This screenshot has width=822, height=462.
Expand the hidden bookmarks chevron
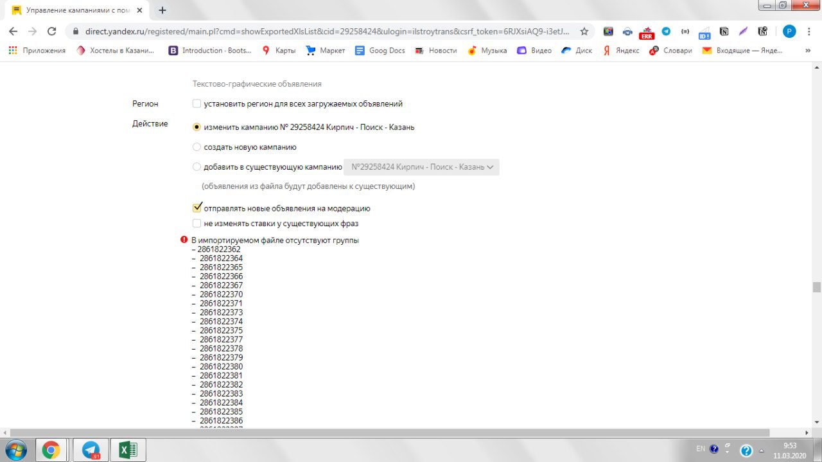(x=809, y=50)
